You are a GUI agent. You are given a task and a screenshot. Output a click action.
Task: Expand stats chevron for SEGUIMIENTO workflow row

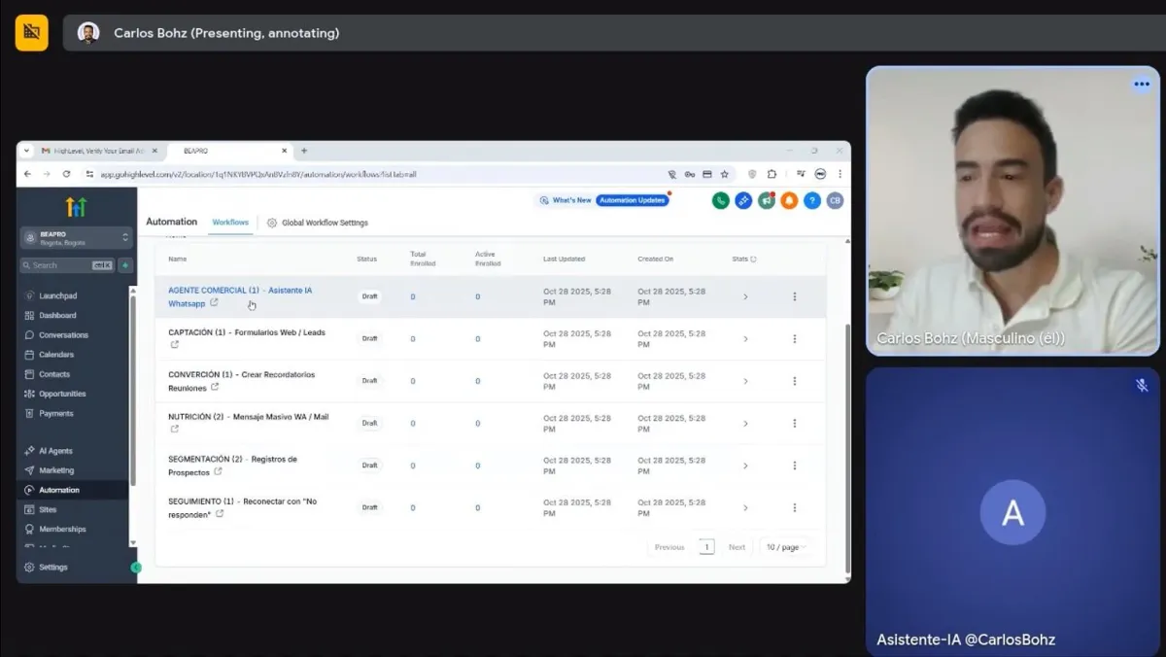coord(745,507)
